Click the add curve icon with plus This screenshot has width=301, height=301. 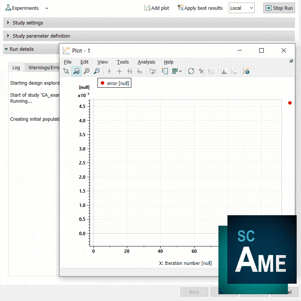pos(246,71)
